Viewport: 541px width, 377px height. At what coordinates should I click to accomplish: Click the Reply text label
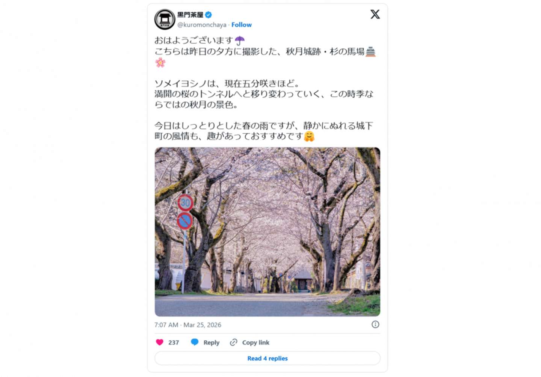point(212,342)
